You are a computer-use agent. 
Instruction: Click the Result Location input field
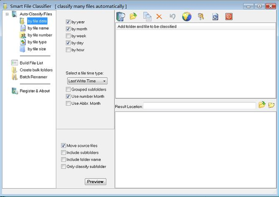pyautogui.click(x=199, y=106)
